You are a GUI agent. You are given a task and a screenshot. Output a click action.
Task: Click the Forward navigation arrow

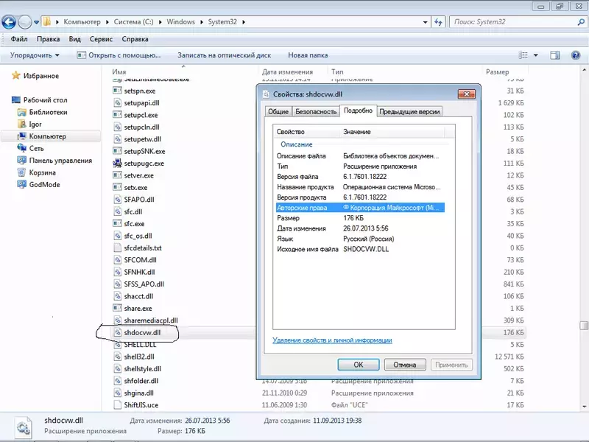point(25,22)
